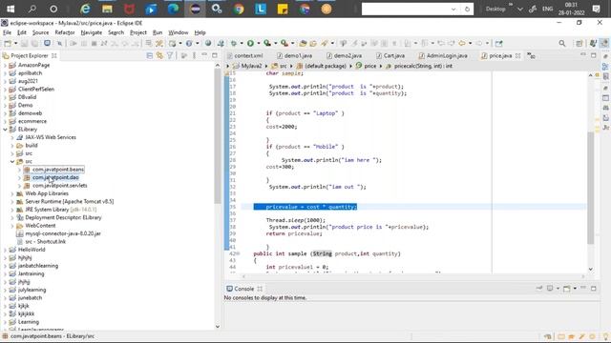This screenshot has height=343, width=611.
Task: Close the price.java editor tab
Action: 517,55
